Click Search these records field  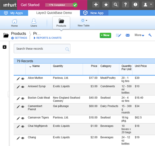tap(42, 48)
